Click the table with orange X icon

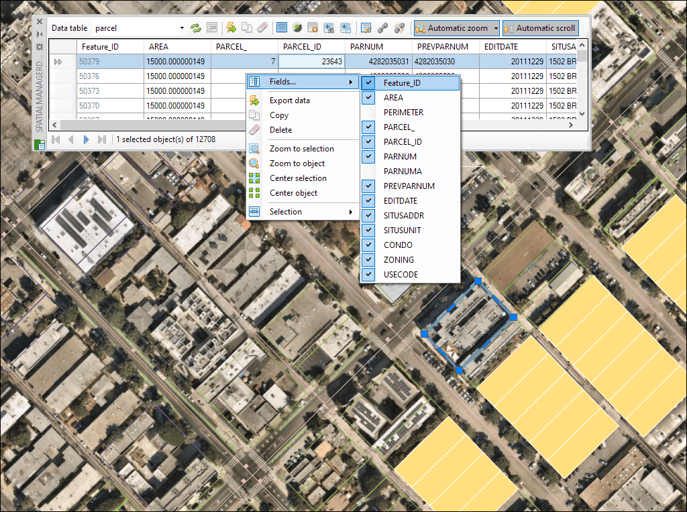tap(313, 28)
